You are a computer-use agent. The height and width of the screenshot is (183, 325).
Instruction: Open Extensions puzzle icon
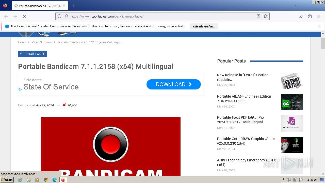pos(310,16)
